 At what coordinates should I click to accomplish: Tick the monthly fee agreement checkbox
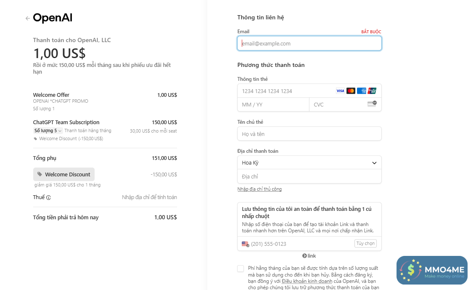click(x=241, y=269)
